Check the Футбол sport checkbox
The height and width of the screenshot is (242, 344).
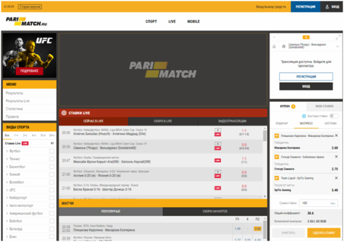pyautogui.click(x=52, y=151)
